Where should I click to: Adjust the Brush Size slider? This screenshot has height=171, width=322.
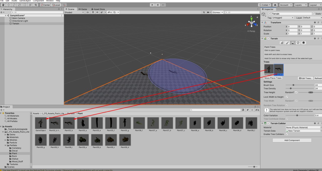300,85
